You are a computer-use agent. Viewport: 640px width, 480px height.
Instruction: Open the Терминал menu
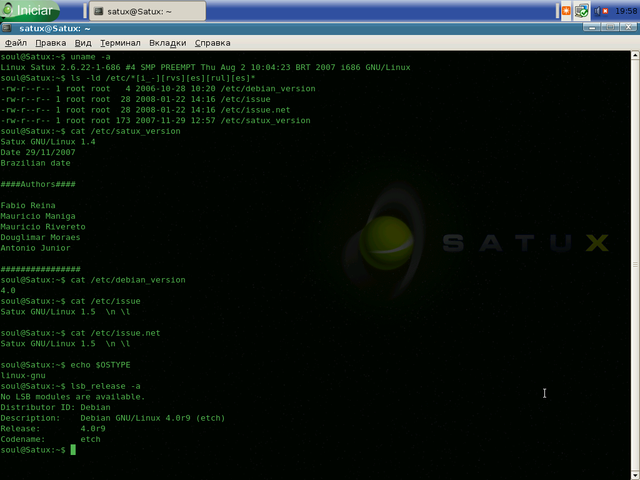click(x=121, y=43)
